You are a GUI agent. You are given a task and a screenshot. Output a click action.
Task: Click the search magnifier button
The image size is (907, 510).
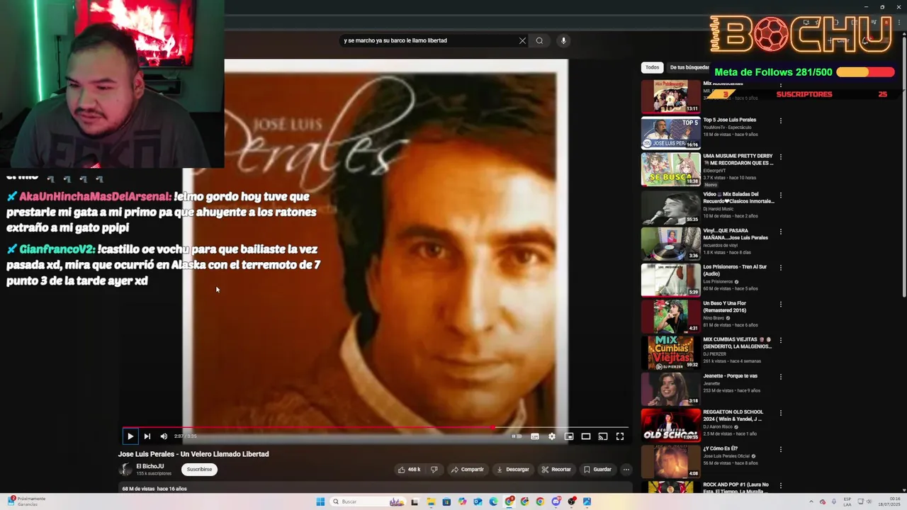[539, 40]
